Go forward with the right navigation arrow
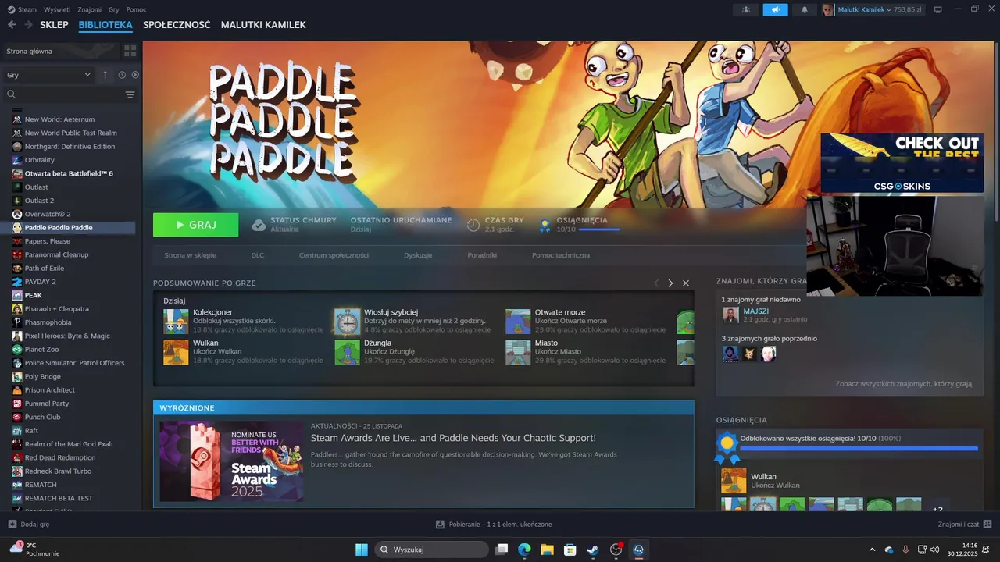1000x562 pixels. [28, 25]
